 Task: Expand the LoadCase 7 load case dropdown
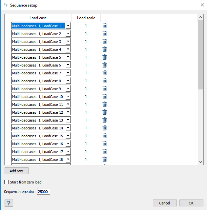[x=68, y=73]
